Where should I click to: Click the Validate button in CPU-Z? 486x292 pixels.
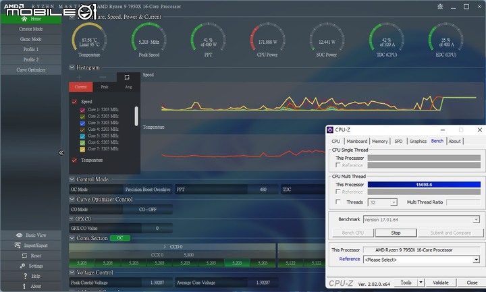pyautogui.click(x=440, y=283)
